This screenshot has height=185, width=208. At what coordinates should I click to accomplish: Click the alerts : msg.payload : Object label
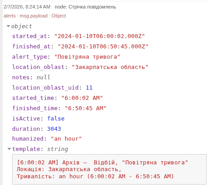pyautogui.click(x=34, y=16)
